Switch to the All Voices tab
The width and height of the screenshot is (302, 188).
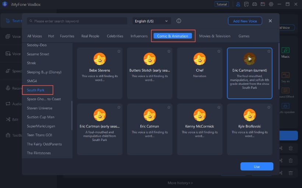(35, 36)
